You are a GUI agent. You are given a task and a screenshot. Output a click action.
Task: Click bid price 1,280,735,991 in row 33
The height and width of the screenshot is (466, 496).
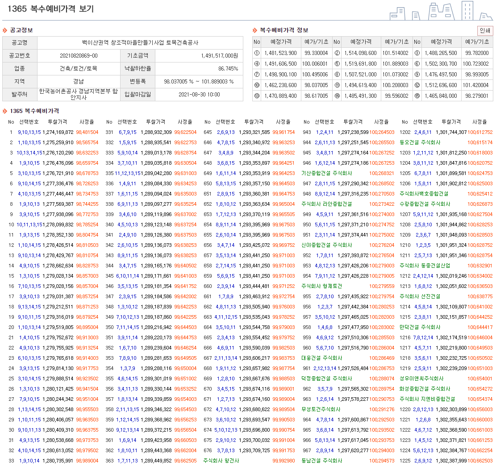[x=58, y=461]
